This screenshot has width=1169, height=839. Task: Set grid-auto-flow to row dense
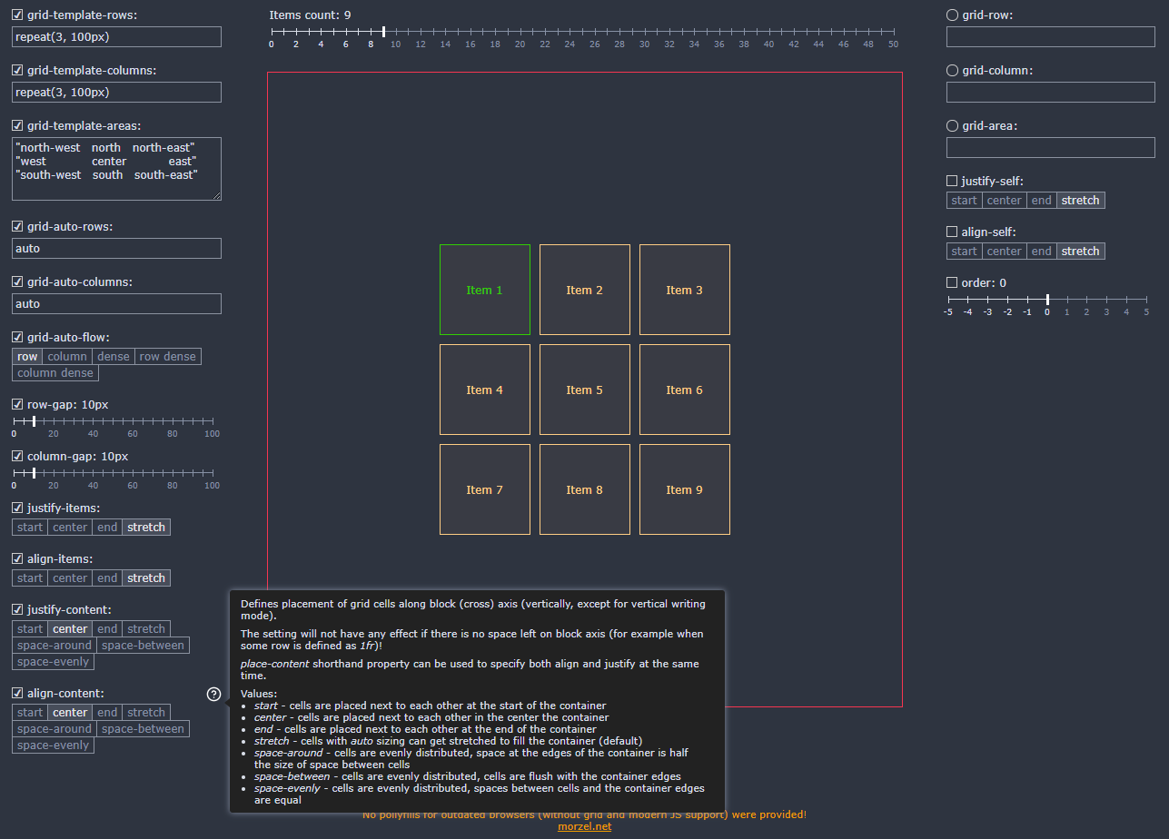tap(168, 357)
